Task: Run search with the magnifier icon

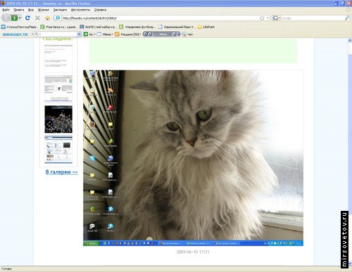Action: click(x=347, y=18)
